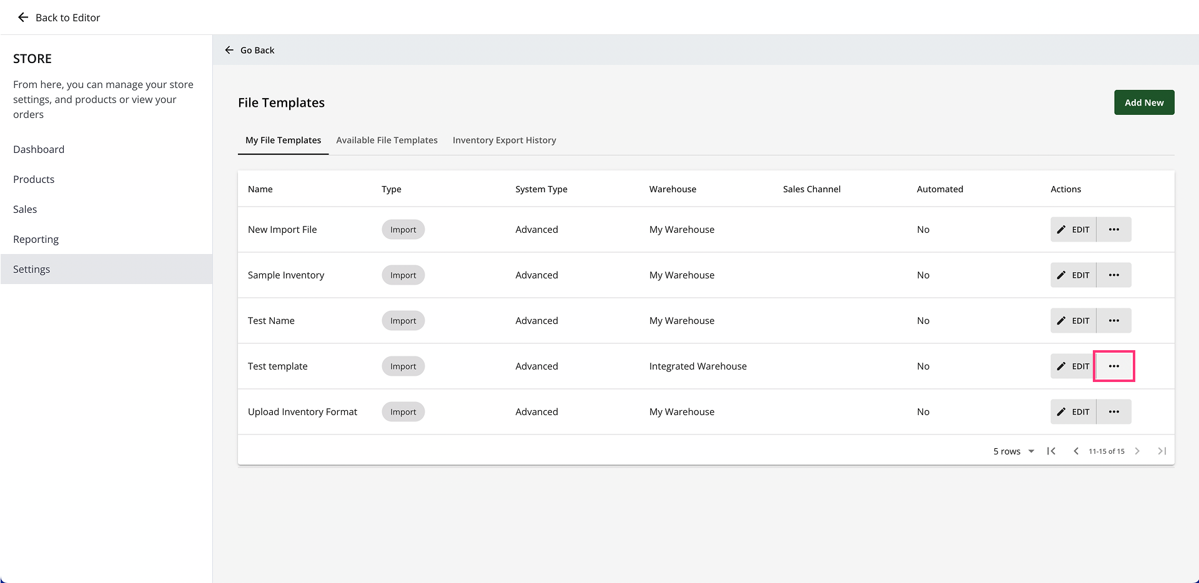Click the Import chip for Test template
This screenshot has height=583, width=1199.
pyautogui.click(x=403, y=366)
